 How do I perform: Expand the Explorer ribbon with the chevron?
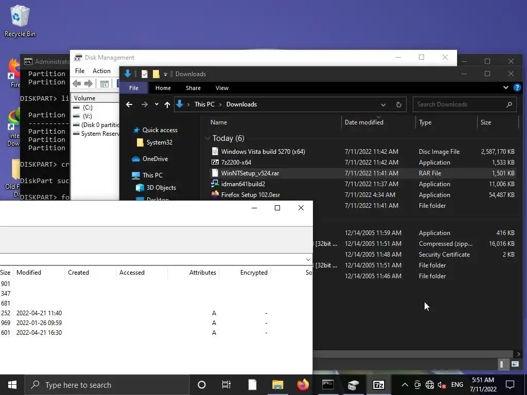tap(505, 87)
